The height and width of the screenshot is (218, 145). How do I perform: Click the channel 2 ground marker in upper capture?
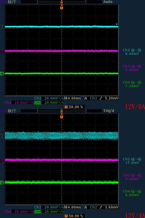(x=2, y=27)
